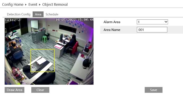Switch to the Detection Config tab

pos(19,14)
